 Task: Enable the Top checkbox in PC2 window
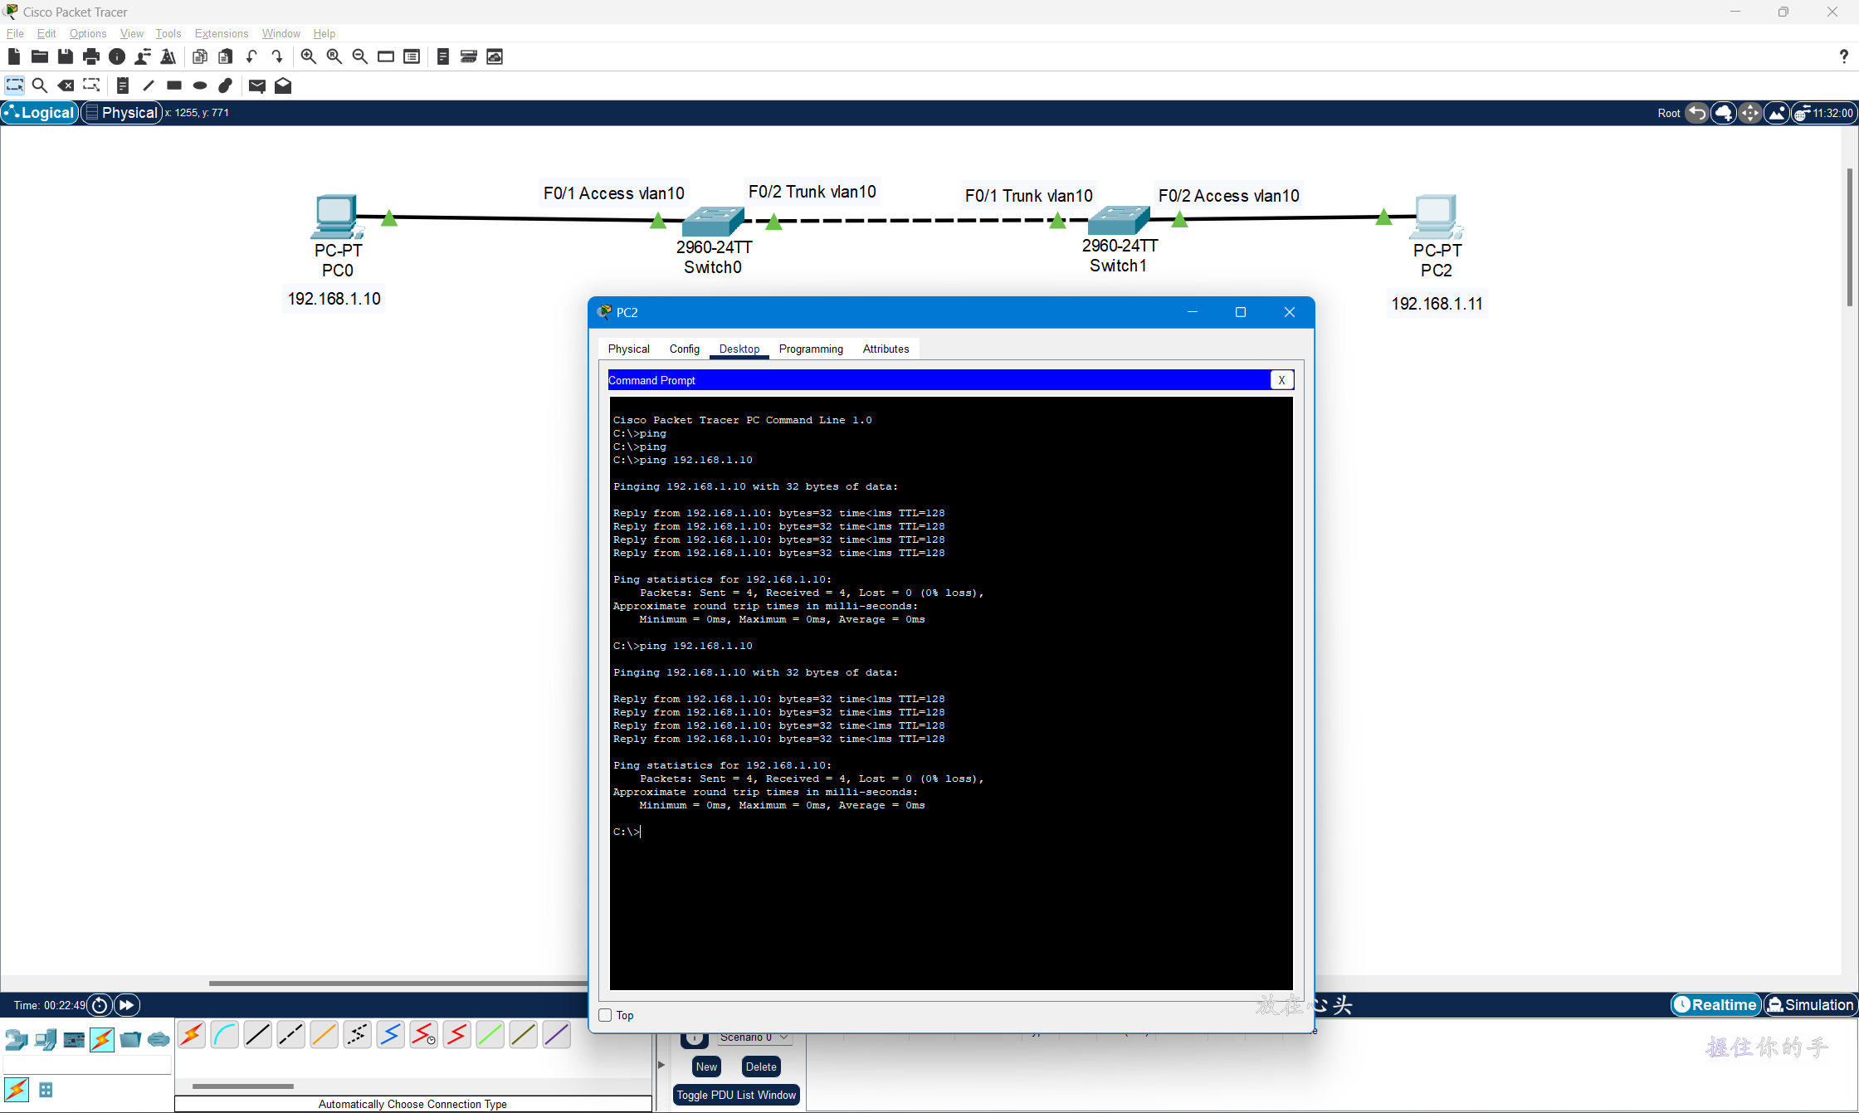[x=605, y=1015]
